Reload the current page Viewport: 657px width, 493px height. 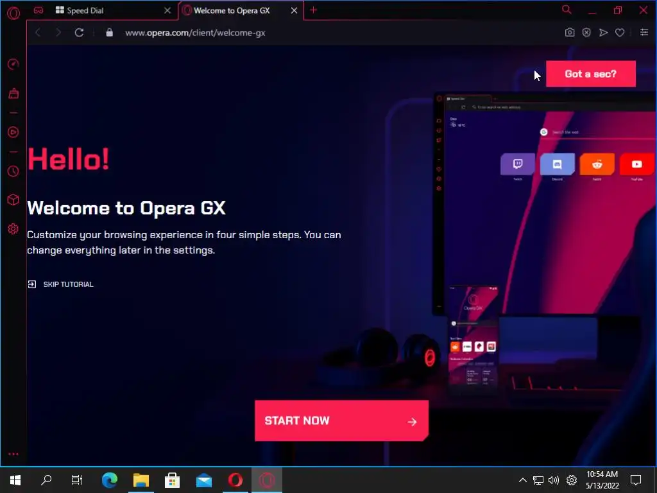point(79,33)
